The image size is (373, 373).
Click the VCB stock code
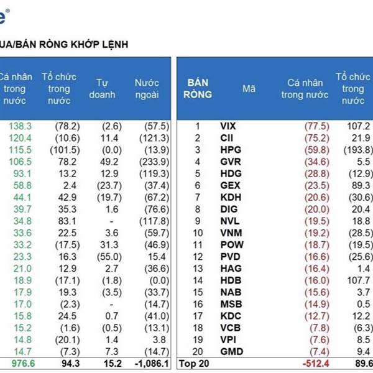click(229, 328)
